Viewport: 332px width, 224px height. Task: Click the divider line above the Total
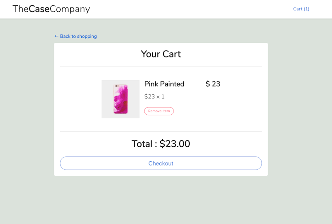(x=161, y=131)
